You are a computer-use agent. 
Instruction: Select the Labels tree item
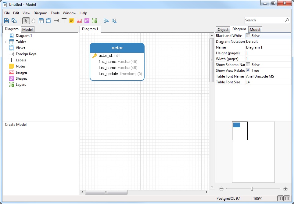tap(21, 60)
